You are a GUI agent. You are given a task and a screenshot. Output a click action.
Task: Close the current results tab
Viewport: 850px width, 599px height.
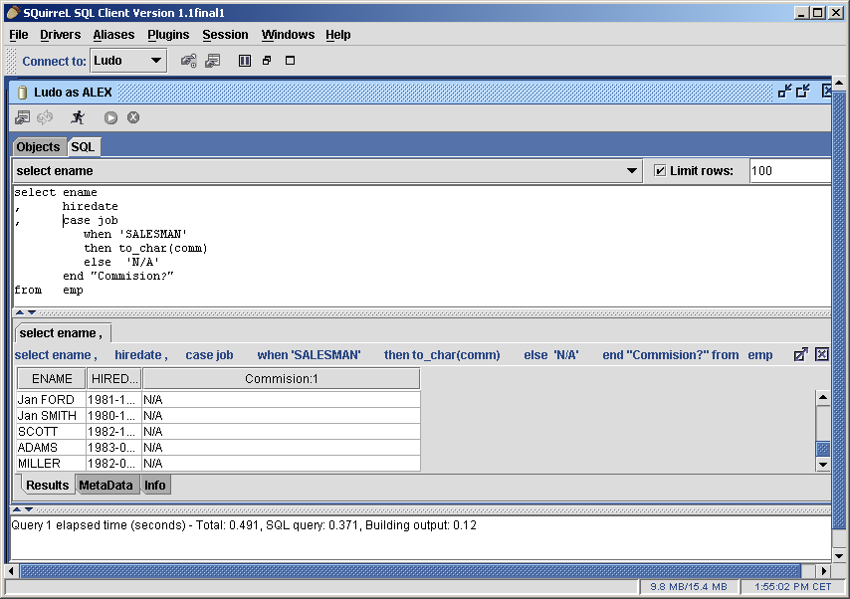pos(822,354)
